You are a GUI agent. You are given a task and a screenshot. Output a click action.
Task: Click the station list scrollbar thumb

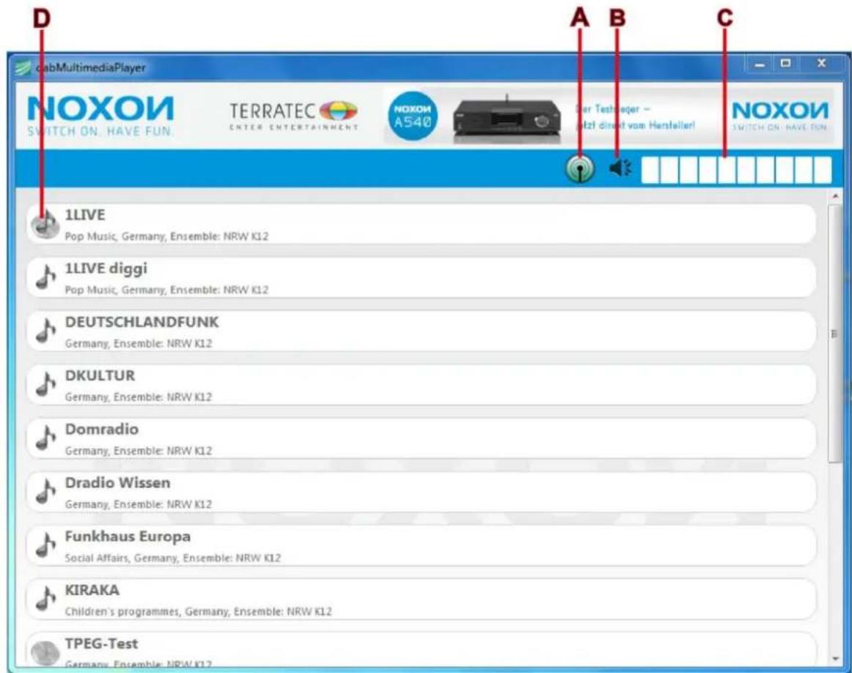pyautogui.click(x=835, y=334)
